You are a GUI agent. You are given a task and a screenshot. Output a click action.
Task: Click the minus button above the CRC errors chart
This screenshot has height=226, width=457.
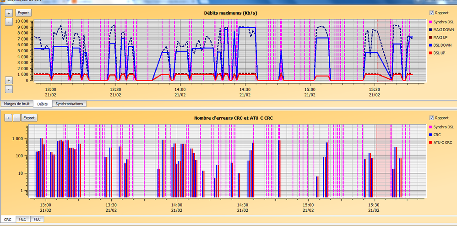17,118
